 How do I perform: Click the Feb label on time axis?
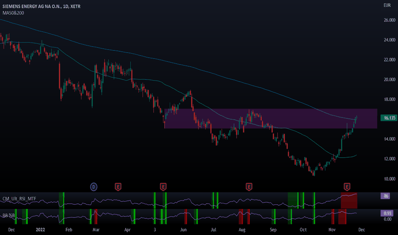click(69, 230)
